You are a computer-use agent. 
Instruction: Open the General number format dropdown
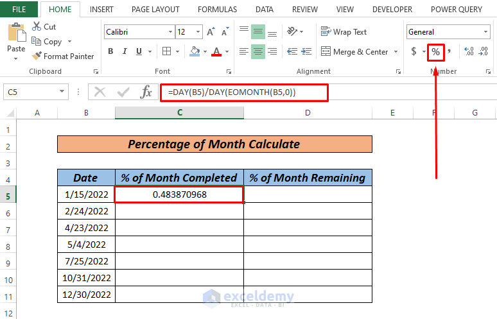click(485, 32)
